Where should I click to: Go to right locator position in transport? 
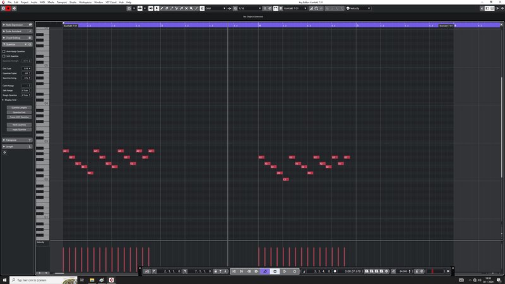pyautogui.click(x=185, y=271)
